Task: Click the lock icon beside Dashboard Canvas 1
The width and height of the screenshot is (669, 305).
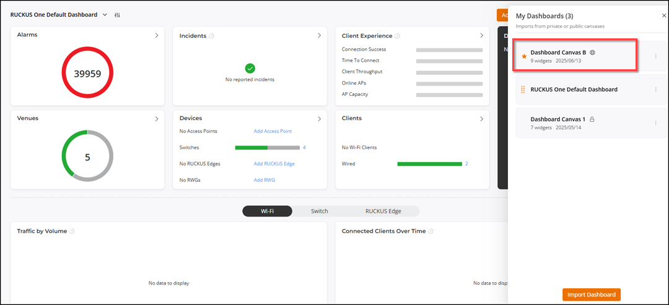Action: (x=592, y=119)
